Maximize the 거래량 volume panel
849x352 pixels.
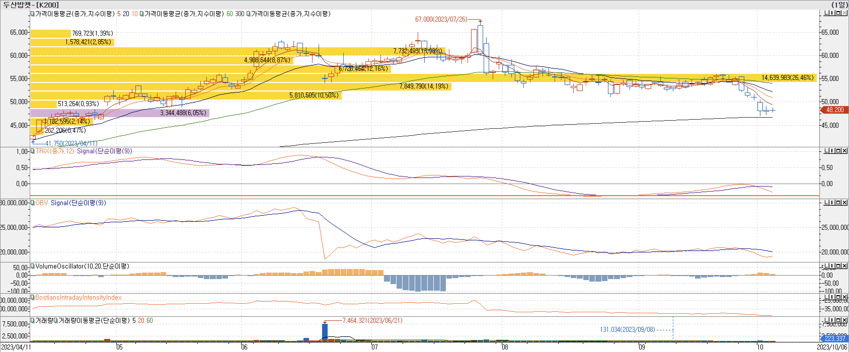pyautogui.click(x=838, y=320)
